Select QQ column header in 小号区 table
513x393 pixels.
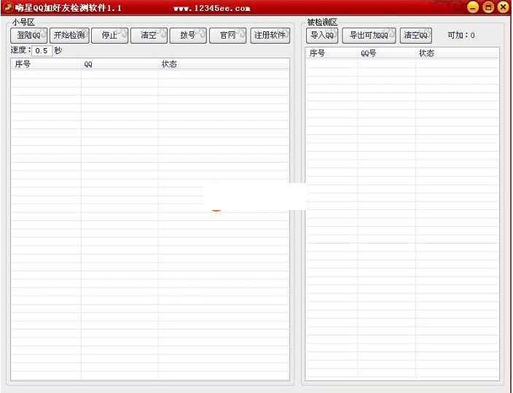120,64
